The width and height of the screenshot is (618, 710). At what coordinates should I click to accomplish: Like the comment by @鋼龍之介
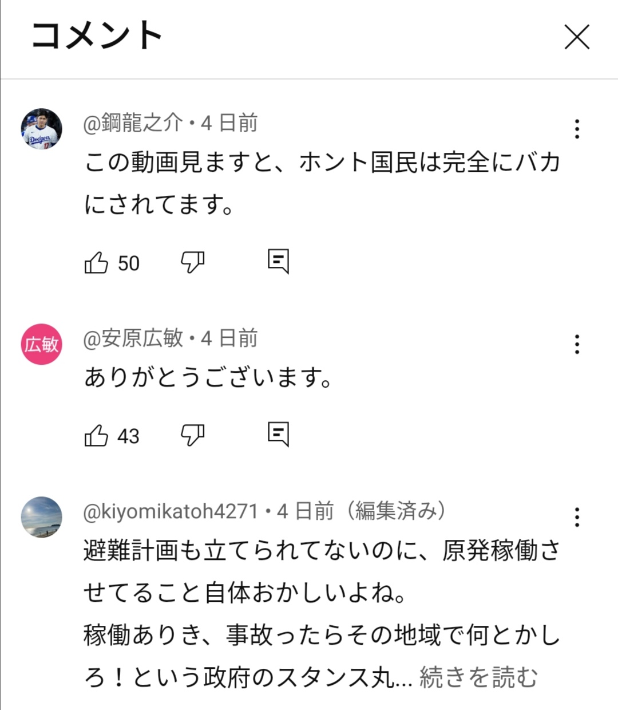pyautogui.click(x=96, y=263)
